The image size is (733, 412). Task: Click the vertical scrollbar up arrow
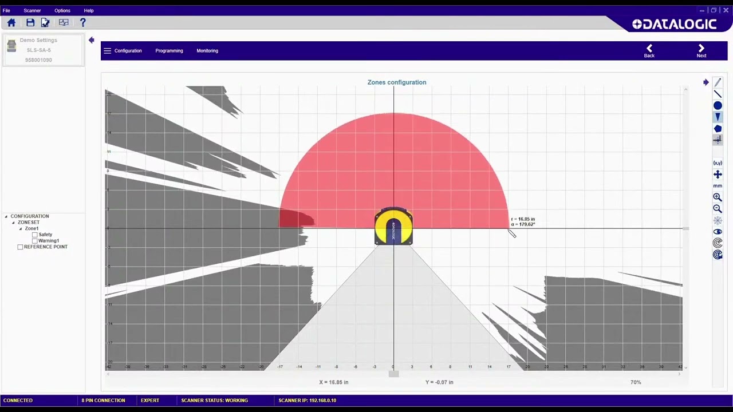(685, 89)
